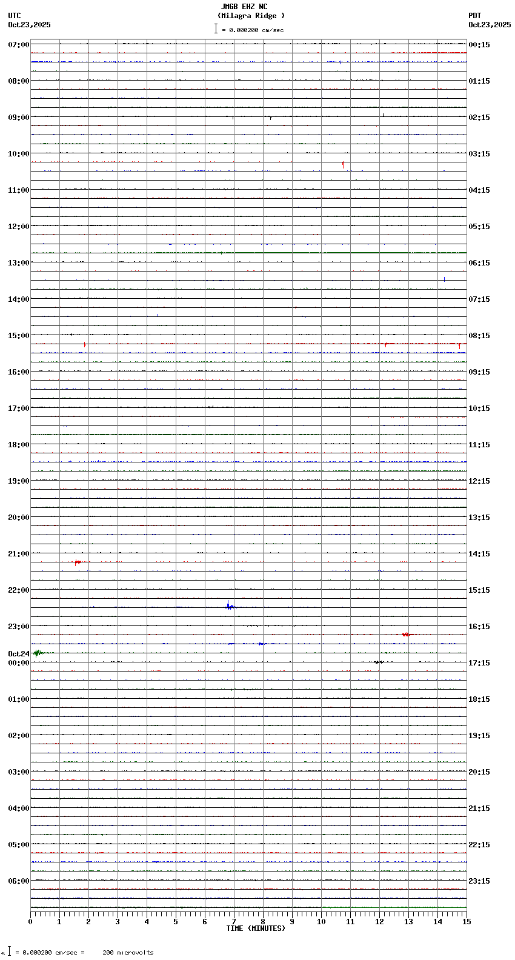
Task: Click the red event on the 23:15 trace
Action: point(407,635)
